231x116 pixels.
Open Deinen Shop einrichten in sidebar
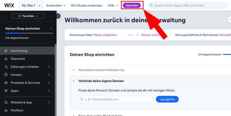pos(28,28)
